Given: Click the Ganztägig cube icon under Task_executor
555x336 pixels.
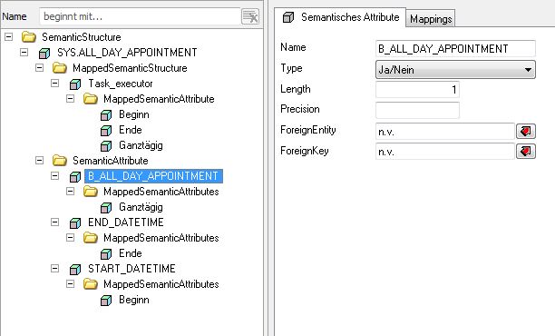Looking at the screenshot, I should tap(106, 145).
